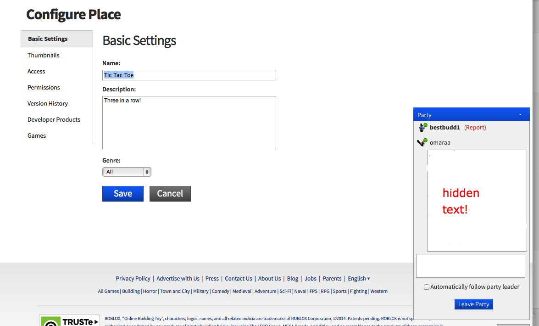Enable automatically follow party leader
The image size is (539, 326).
click(x=427, y=287)
